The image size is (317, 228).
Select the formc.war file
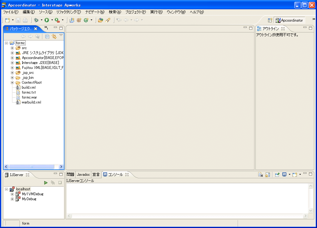[x=29, y=97]
